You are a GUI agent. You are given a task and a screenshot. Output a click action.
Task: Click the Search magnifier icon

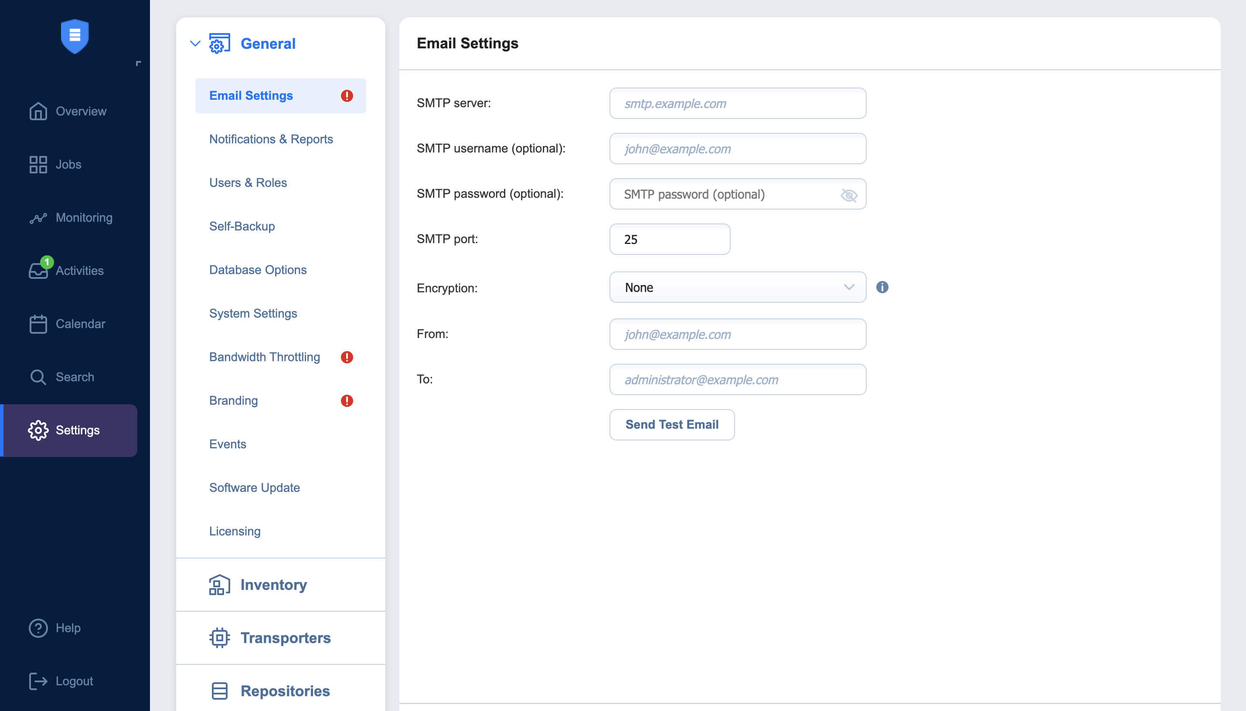38,377
